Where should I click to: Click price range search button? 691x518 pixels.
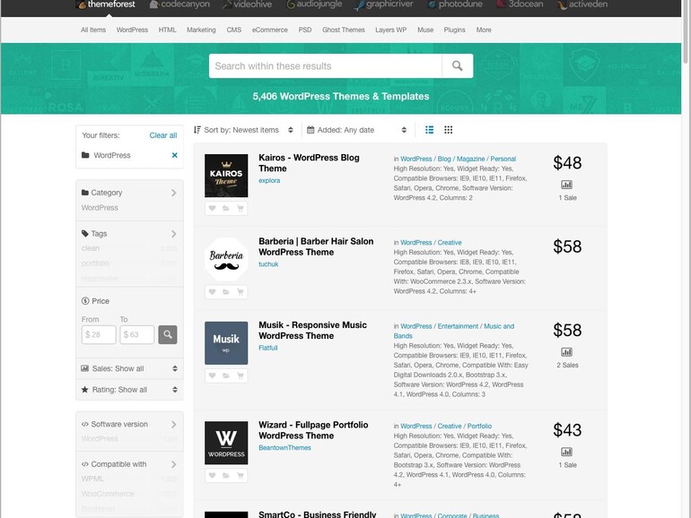point(168,334)
